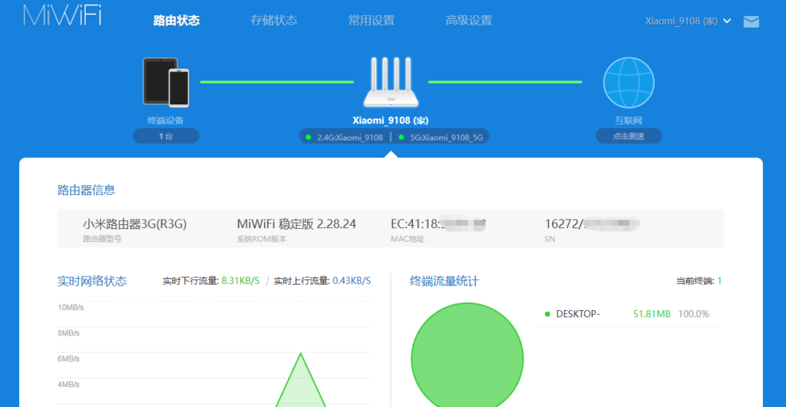Select the 2.4G:Xiaomi_9108 network label

point(350,137)
